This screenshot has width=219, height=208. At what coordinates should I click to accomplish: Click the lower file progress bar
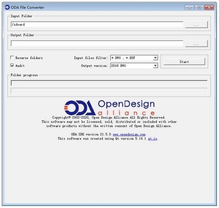tap(109, 91)
